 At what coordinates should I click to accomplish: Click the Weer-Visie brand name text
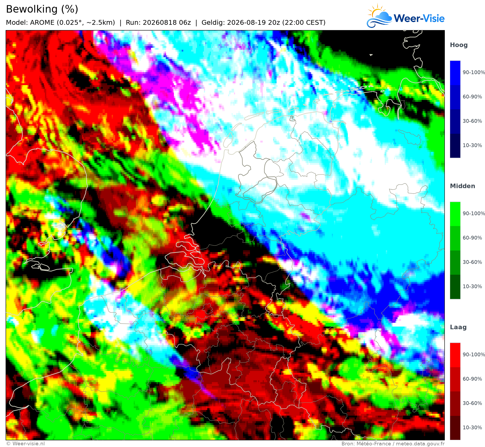pos(419,18)
